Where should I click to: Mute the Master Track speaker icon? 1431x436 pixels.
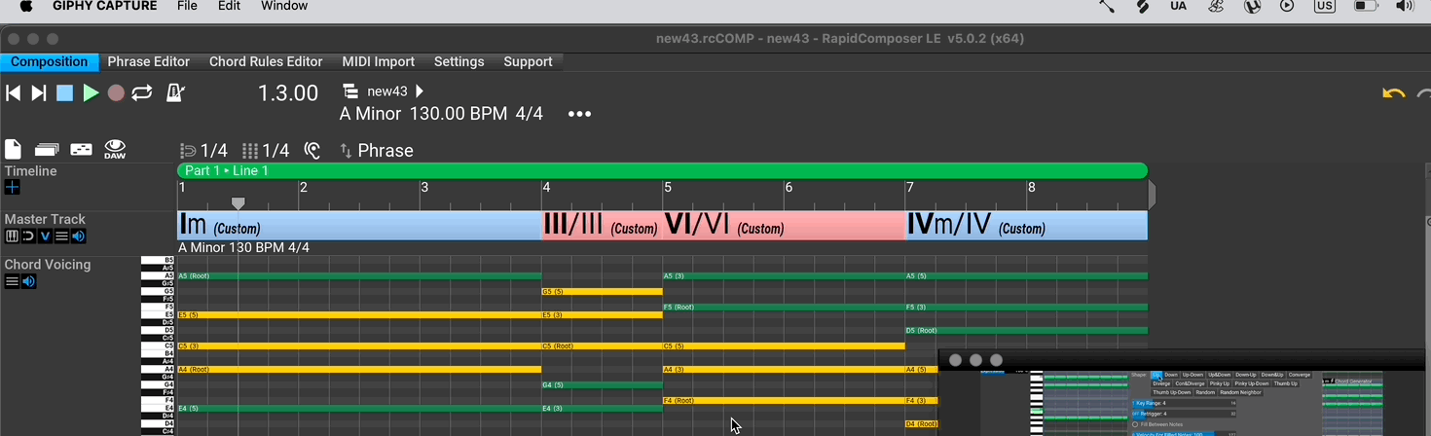point(78,236)
